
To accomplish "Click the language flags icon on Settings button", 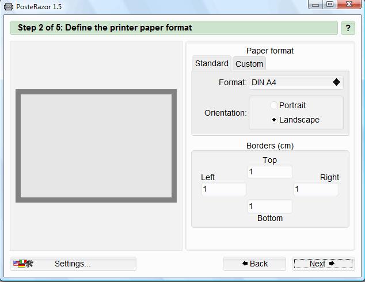I will (x=23, y=264).
